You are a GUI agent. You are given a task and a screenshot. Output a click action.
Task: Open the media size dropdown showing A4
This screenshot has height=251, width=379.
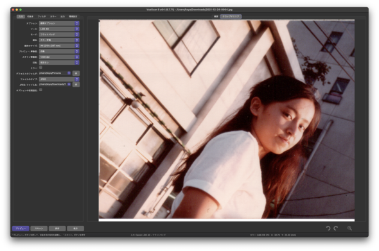point(59,46)
